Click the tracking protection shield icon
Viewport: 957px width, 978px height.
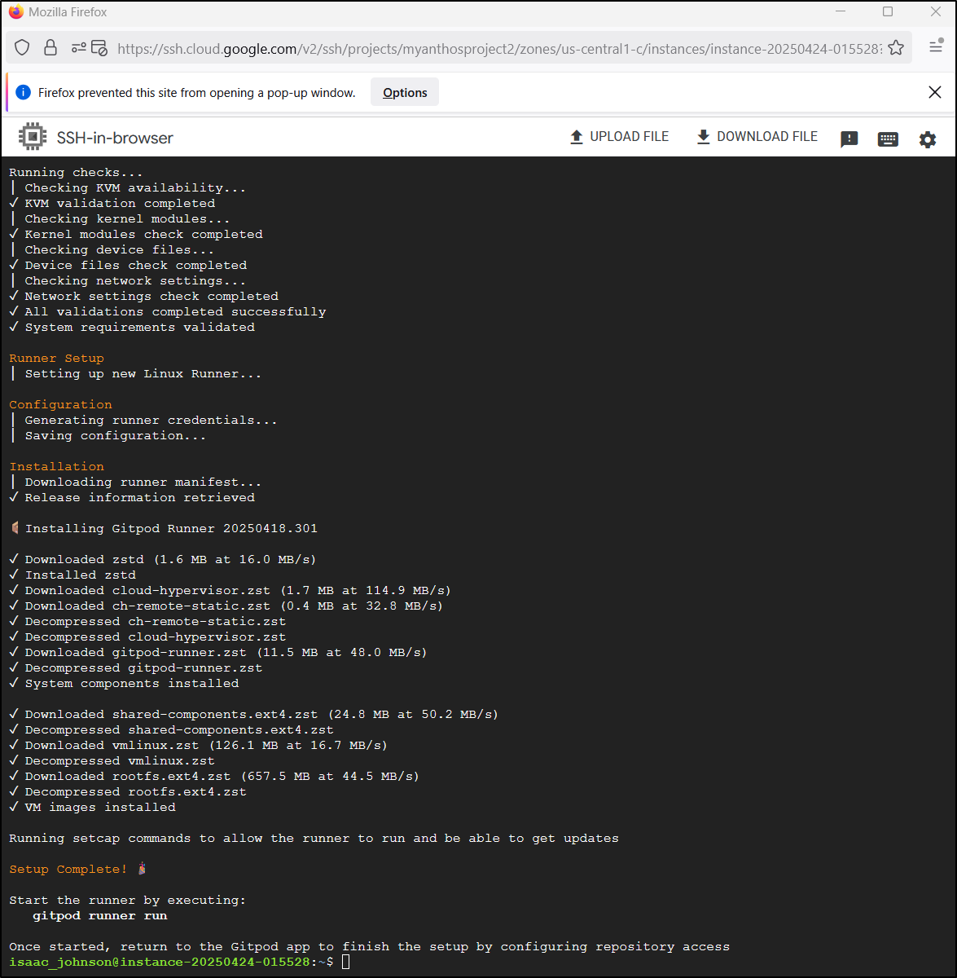pos(23,48)
